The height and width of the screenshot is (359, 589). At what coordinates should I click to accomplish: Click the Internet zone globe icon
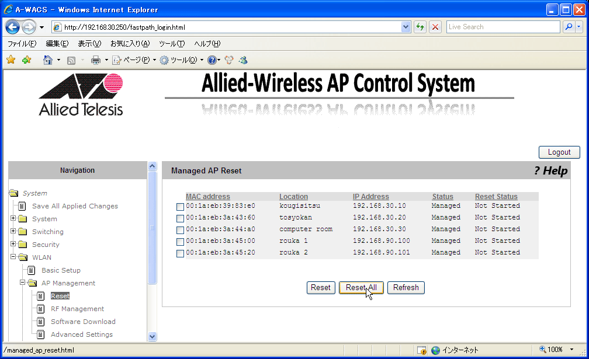(x=436, y=350)
